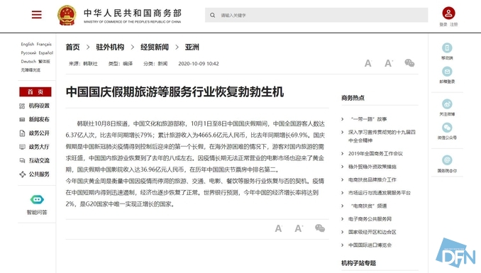Increase font size with top A+ icon
The height and width of the screenshot is (273, 481).
(x=389, y=63)
